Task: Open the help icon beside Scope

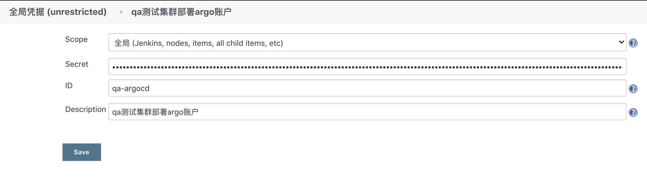Action: (633, 43)
